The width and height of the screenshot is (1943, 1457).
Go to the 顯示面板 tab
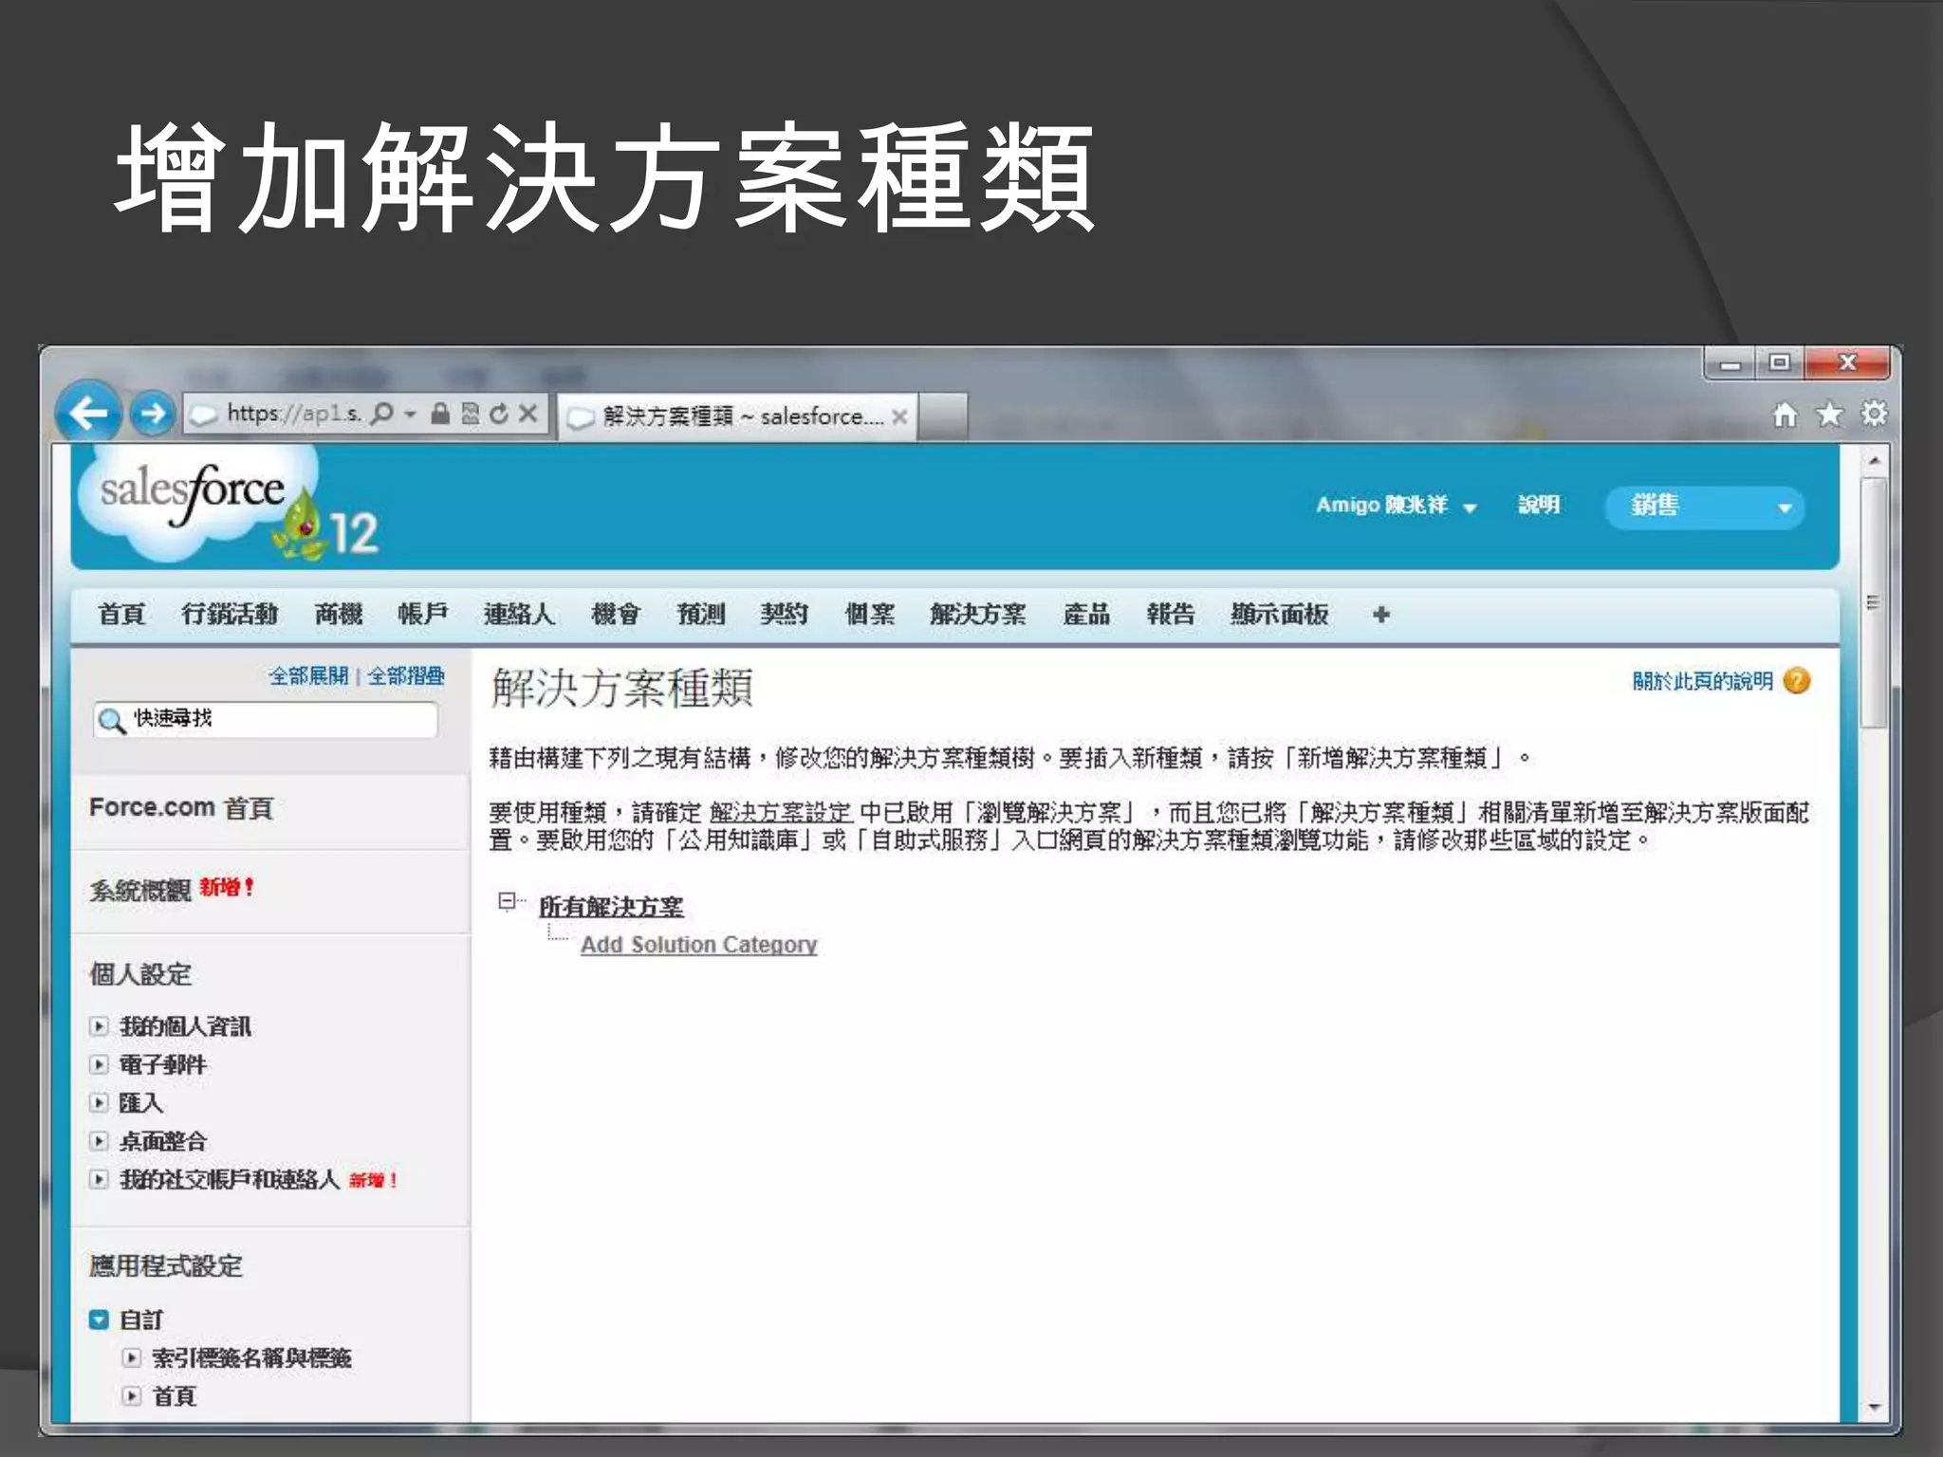pyautogui.click(x=1280, y=615)
